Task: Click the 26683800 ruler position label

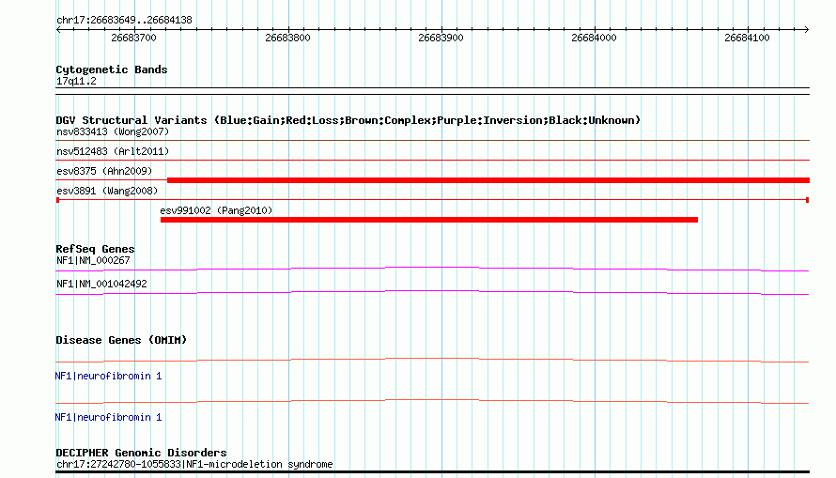Action: click(x=287, y=38)
